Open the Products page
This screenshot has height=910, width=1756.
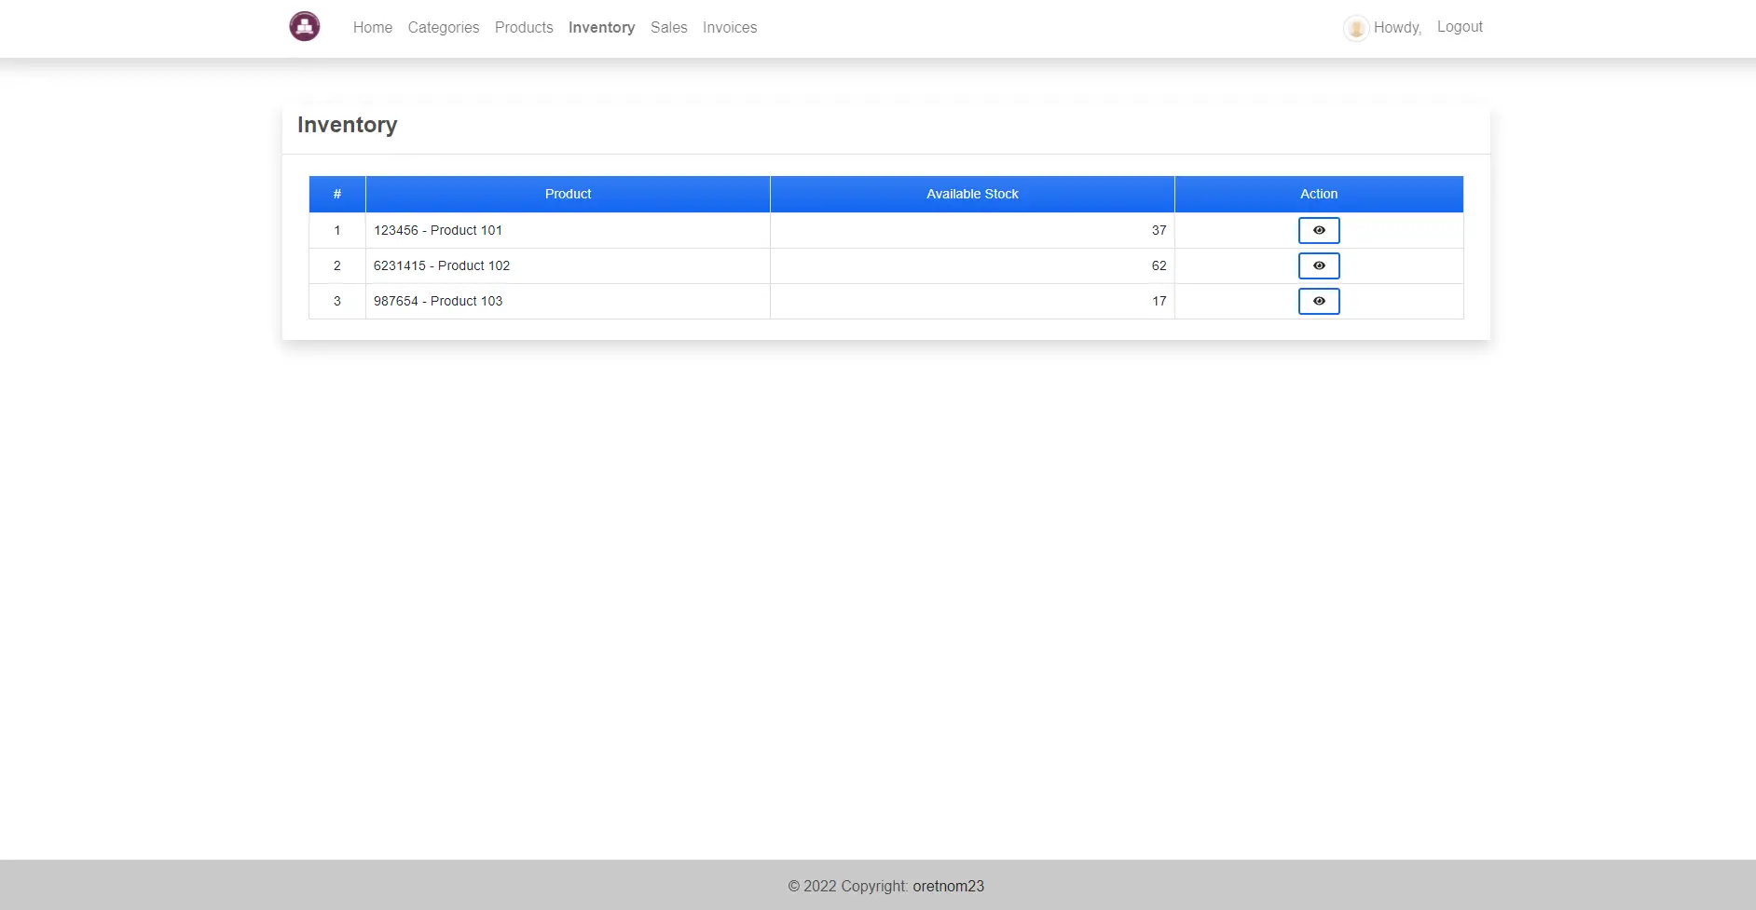click(x=524, y=28)
